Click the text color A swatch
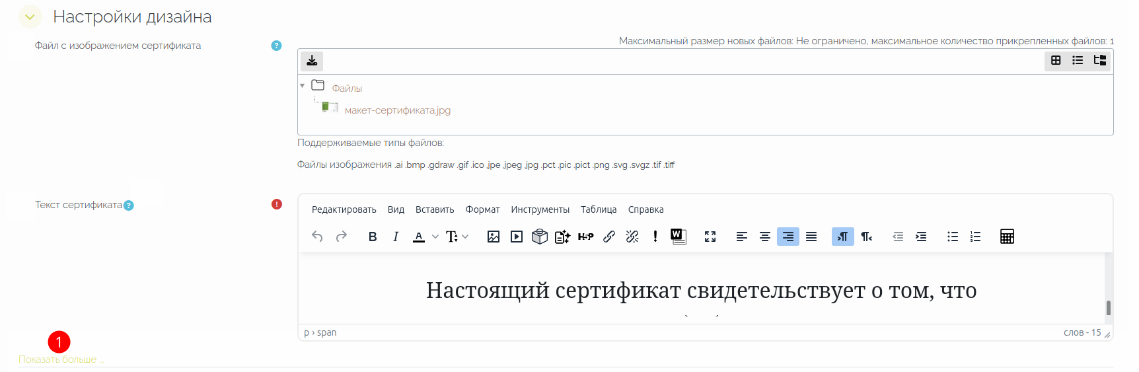1139x372 pixels. 419,237
